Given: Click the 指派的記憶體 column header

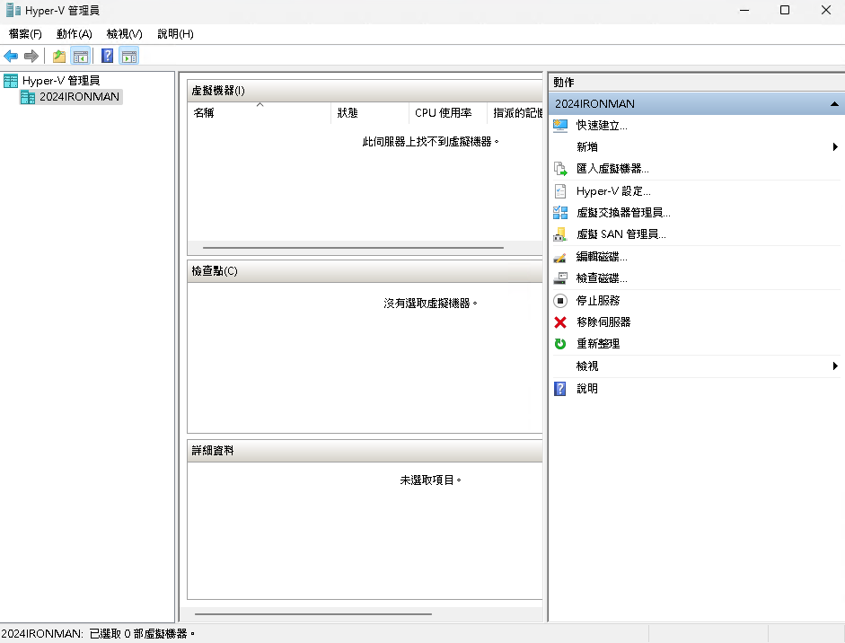Looking at the screenshot, I should point(515,113).
